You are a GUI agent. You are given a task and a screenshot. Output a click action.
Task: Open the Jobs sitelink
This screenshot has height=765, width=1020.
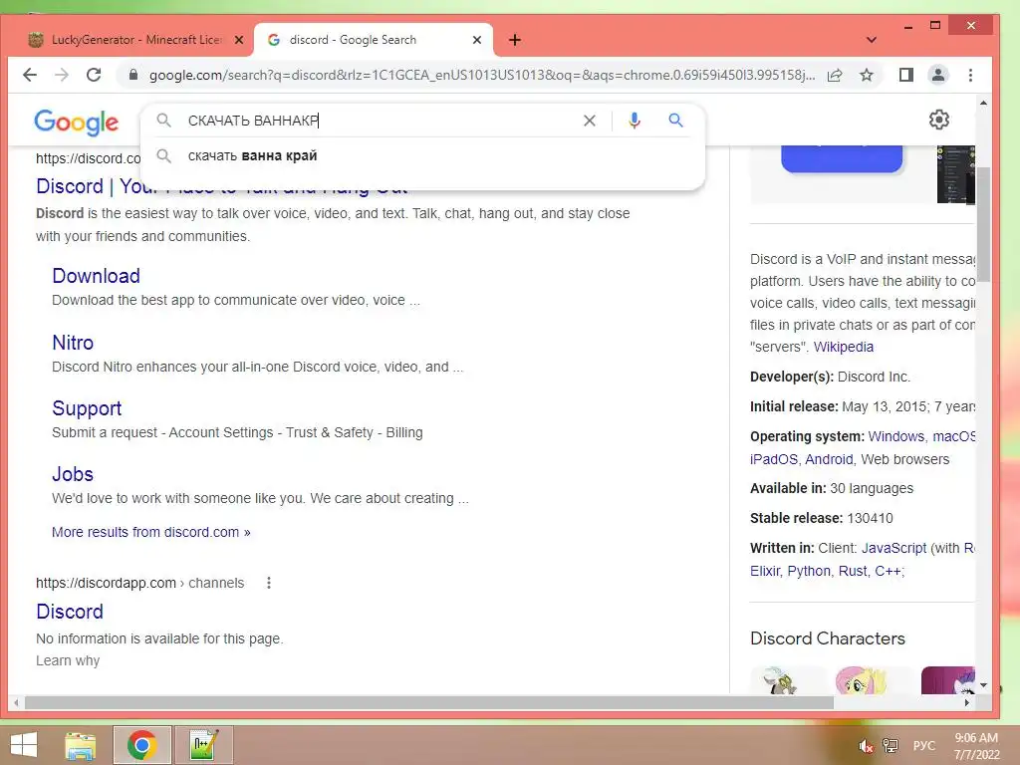(x=73, y=474)
